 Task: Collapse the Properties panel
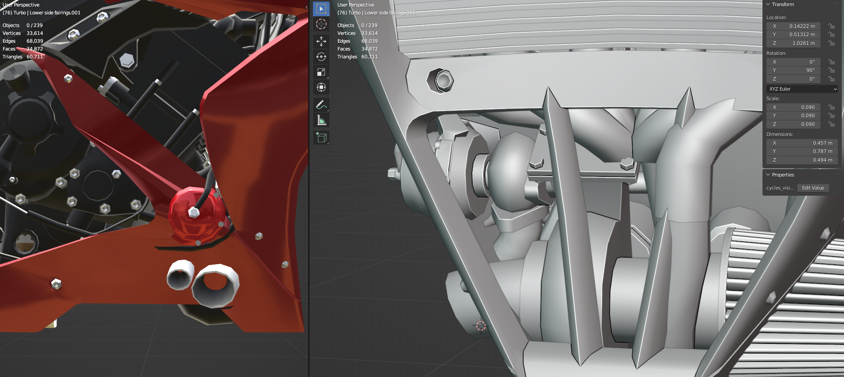pos(768,175)
